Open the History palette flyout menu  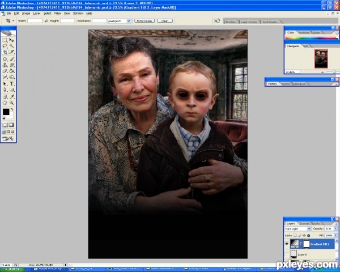(x=336, y=84)
